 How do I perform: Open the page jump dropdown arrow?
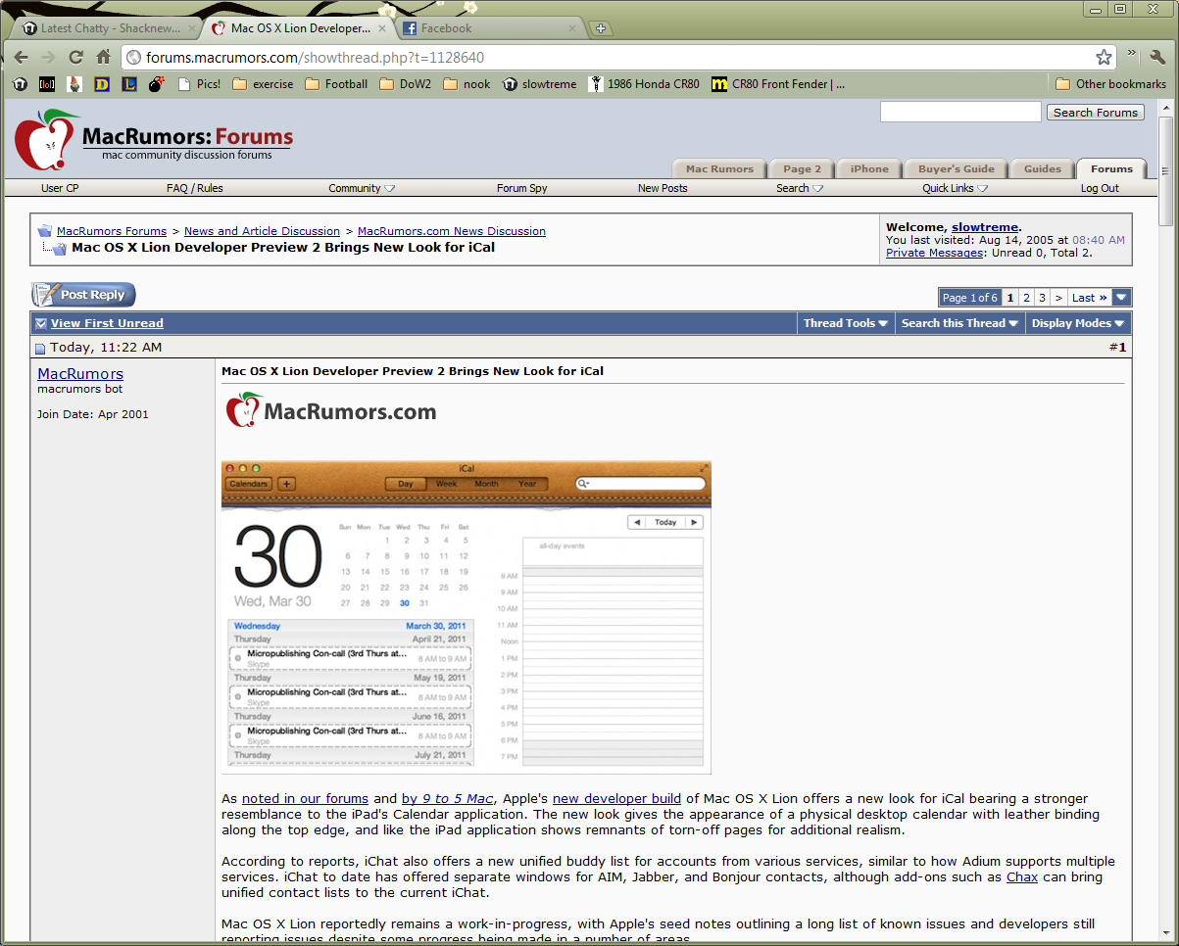point(1122,298)
